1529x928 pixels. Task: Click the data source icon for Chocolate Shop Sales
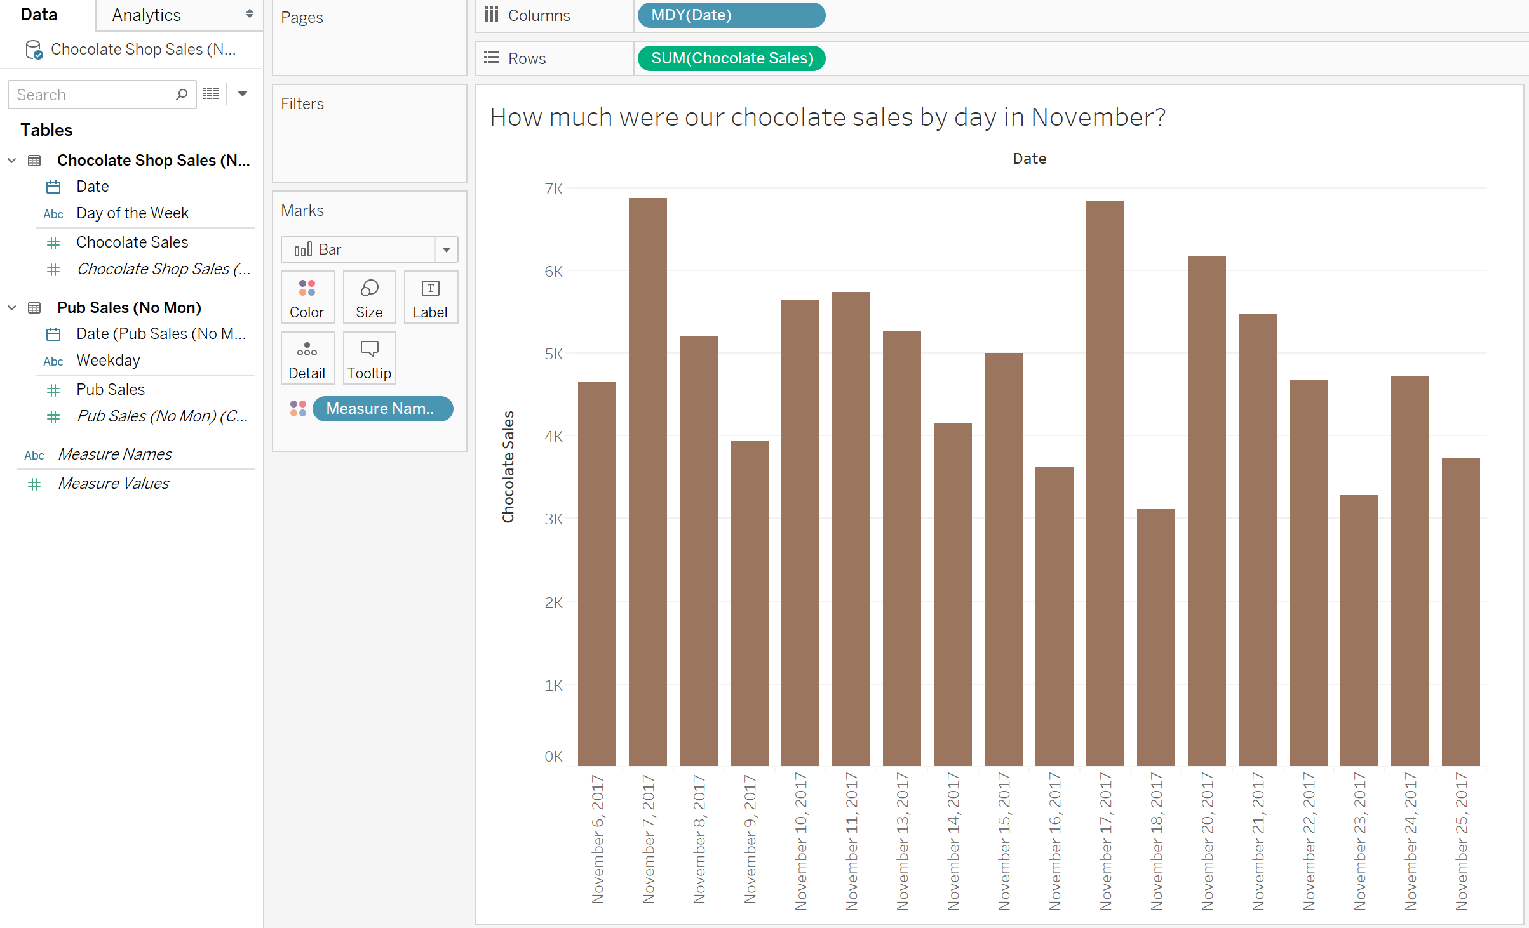(x=34, y=50)
